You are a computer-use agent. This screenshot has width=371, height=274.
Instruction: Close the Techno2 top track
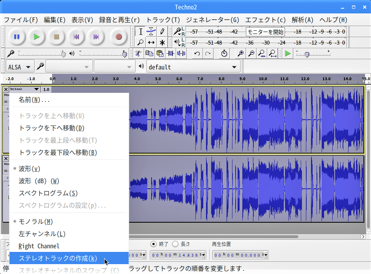[x=6, y=90]
